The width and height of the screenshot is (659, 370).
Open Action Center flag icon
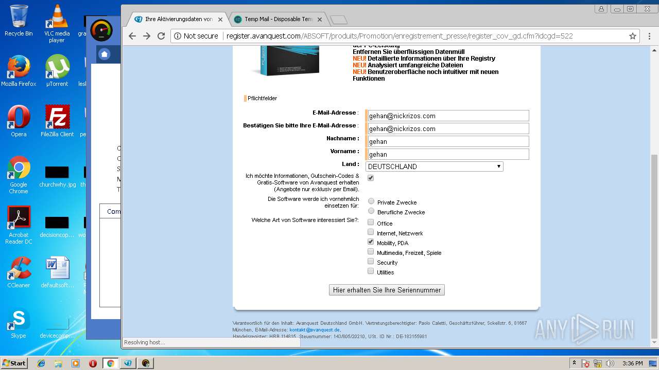click(585, 363)
